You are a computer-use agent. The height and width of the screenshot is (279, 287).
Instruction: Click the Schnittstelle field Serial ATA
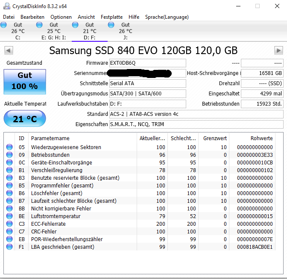tap(147, 83)
